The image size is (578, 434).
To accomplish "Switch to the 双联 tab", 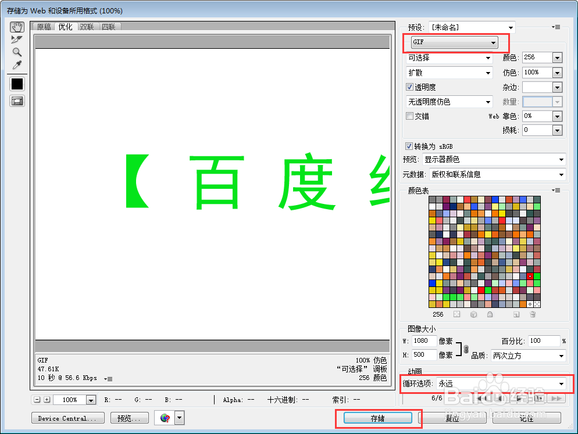I will tap(87, 27).
